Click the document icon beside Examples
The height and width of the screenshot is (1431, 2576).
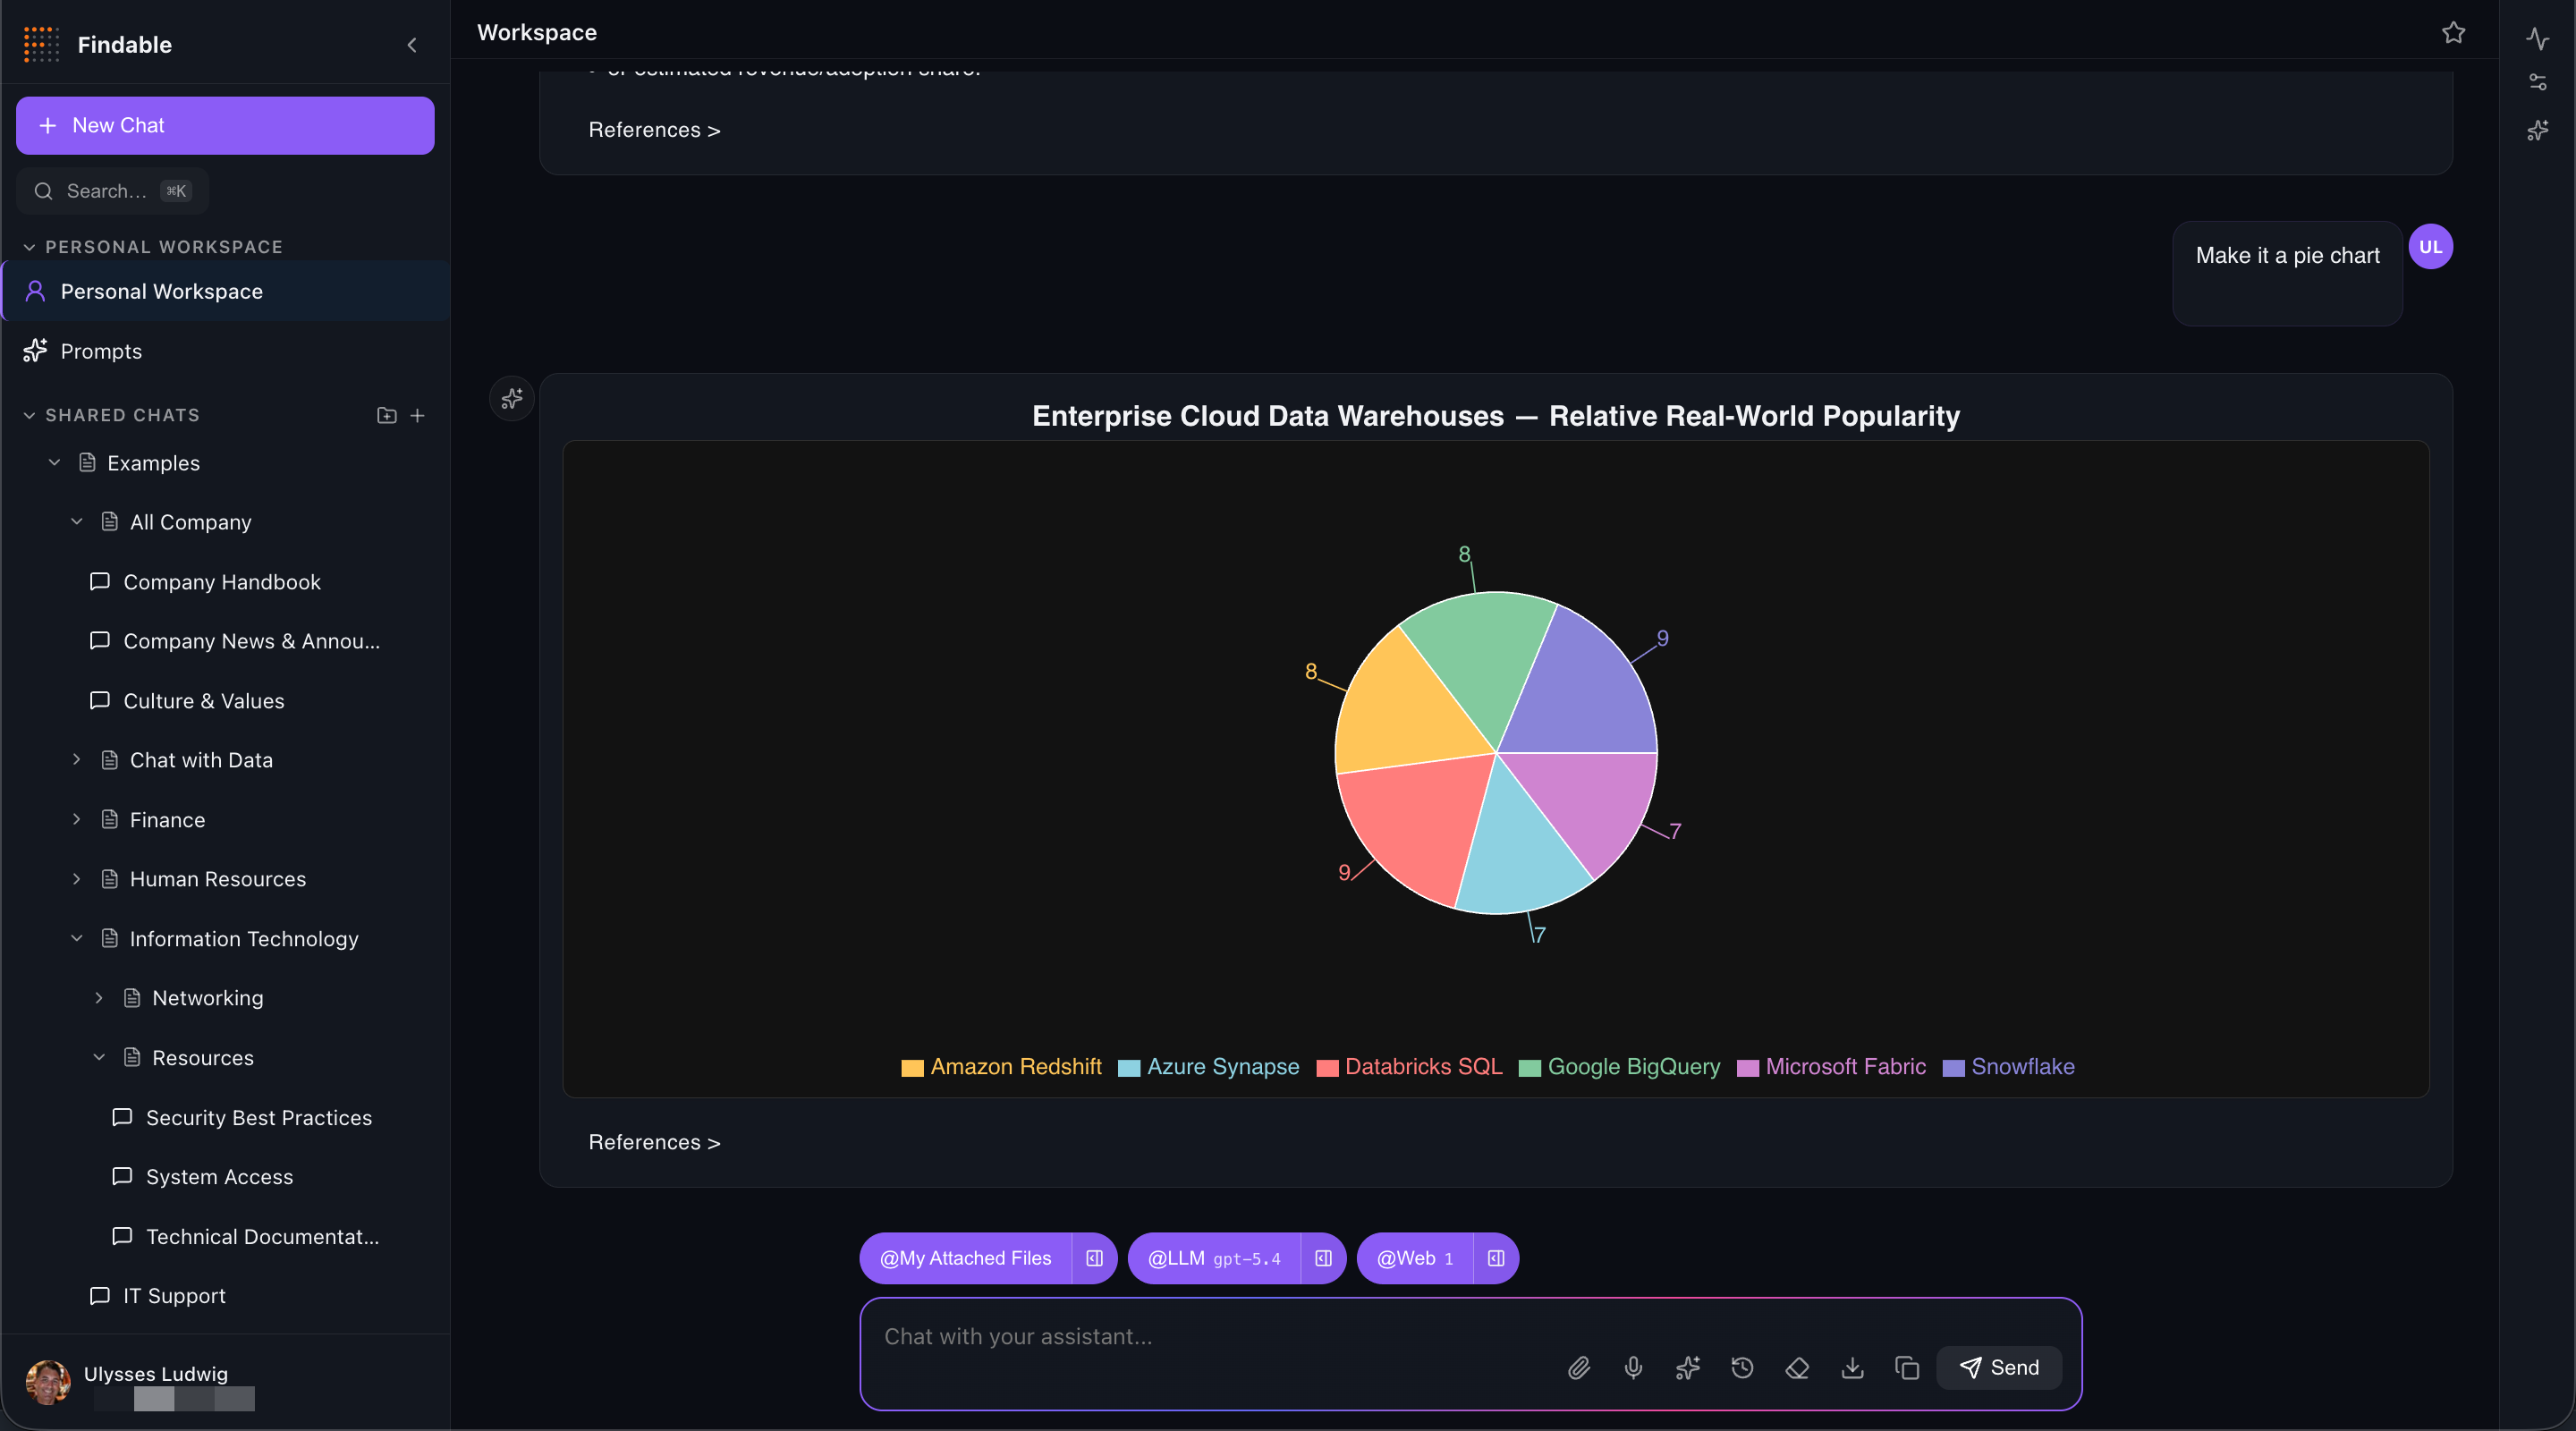87,462
